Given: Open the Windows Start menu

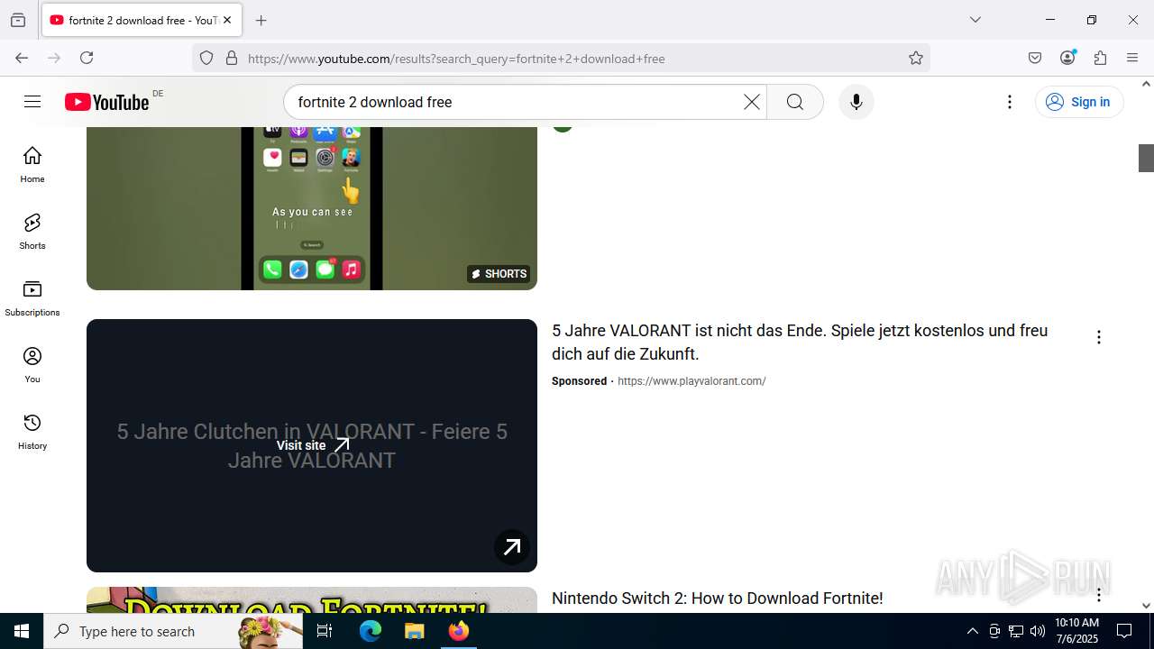Looking at the screenshot, I should tap(22, 631).
